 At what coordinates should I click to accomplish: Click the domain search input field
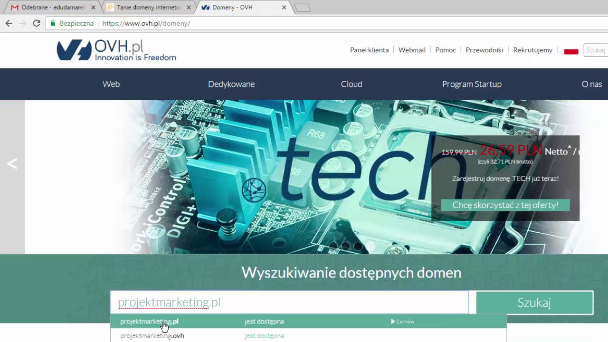tap(289, 303)
